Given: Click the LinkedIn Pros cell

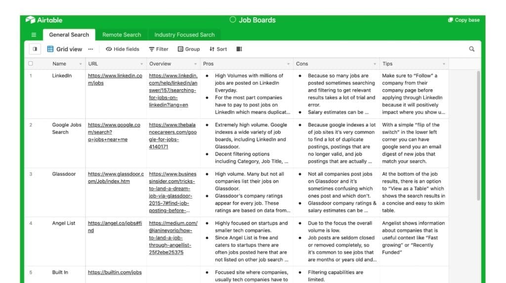Looking at the screenshot, I should (247, 94).
